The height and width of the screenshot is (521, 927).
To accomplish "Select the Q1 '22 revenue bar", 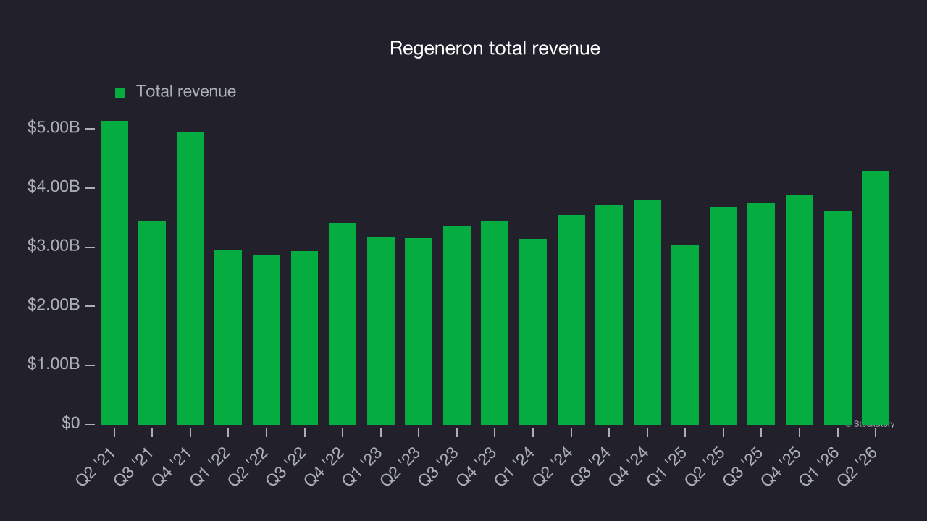I will coord(228,337).
